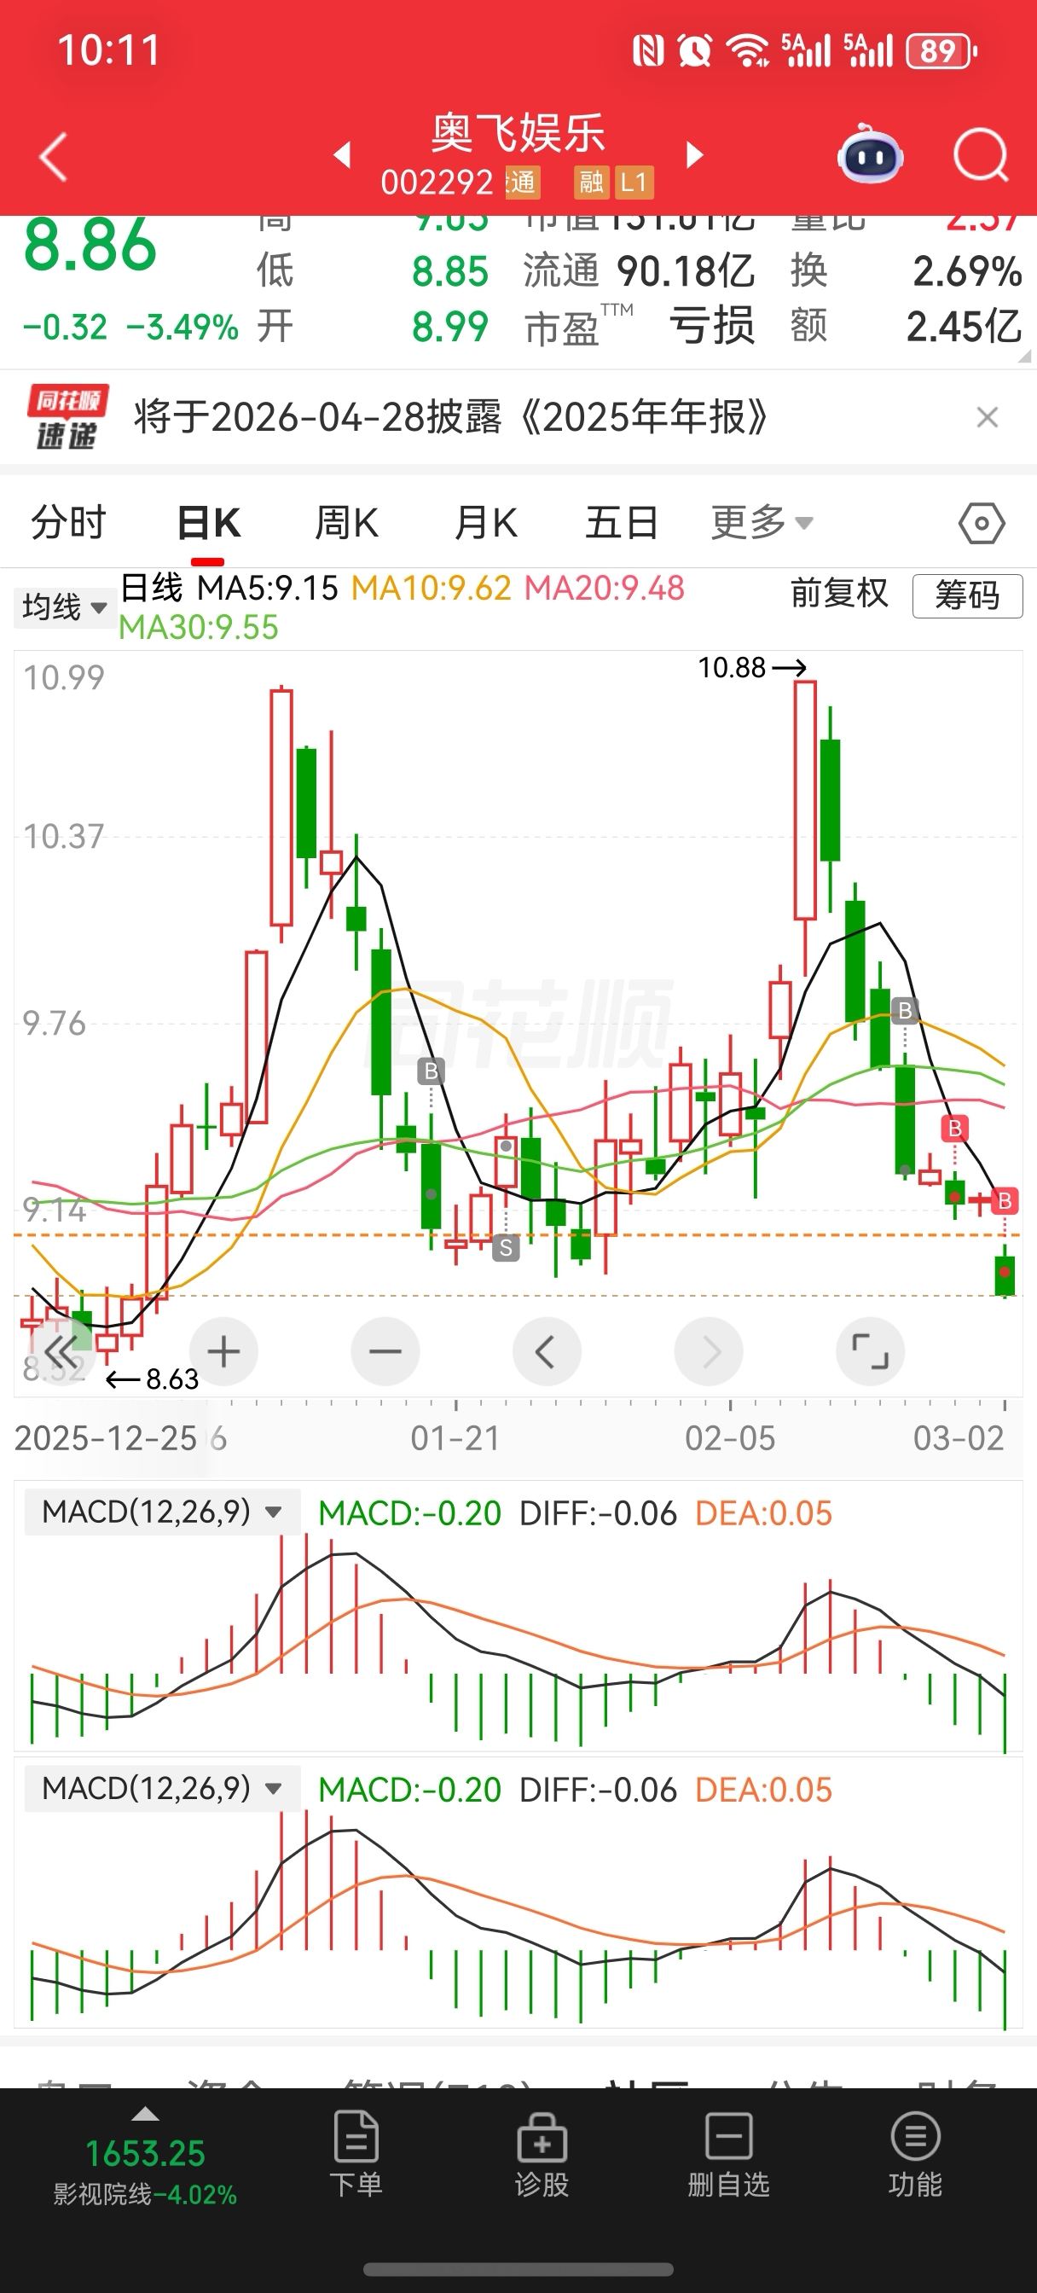Open the AI robot assistant
The width and height of the screenshot is (1037, 2293).
(870, 155)
